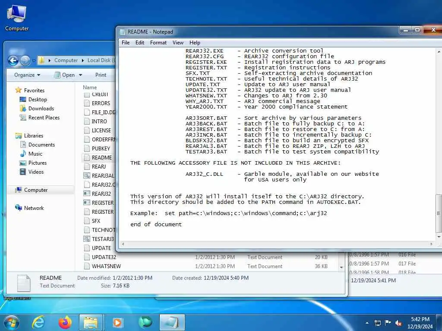
Task: Select the INTRO file icon
Action: [x=87, y=121]
